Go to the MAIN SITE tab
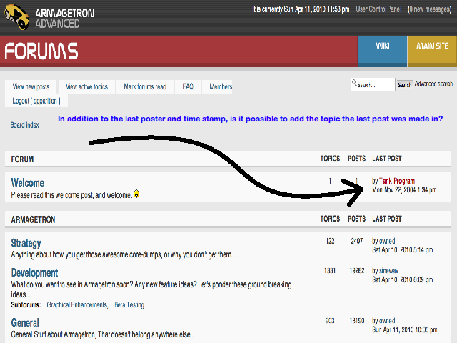This screenshot has width=457, height=343. (432, 46)
